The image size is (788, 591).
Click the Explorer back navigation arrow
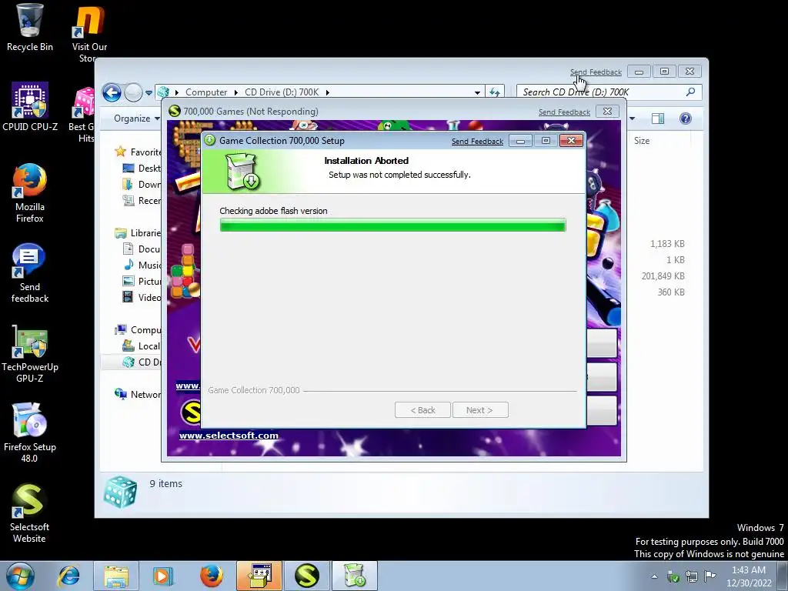click(x=112, y=92)
